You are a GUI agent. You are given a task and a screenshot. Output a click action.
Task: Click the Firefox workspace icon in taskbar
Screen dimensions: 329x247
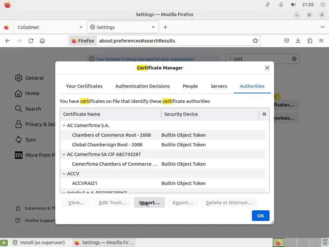point(279,242)
